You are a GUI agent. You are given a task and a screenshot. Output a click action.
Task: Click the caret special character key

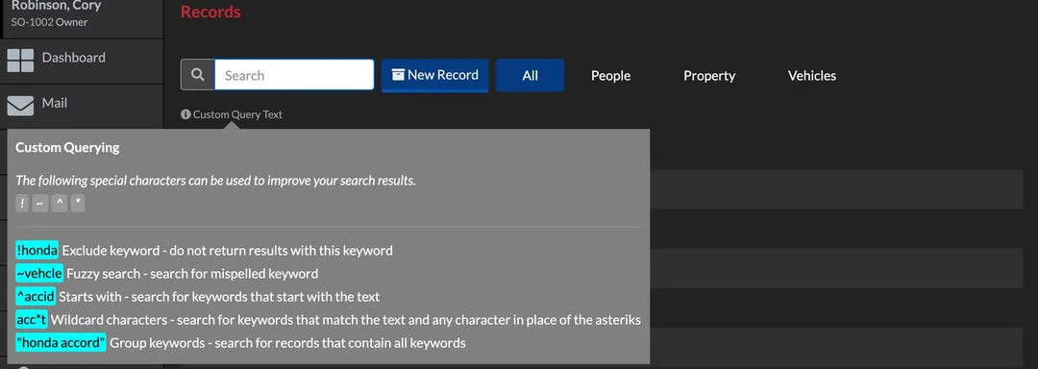[59, 204]
